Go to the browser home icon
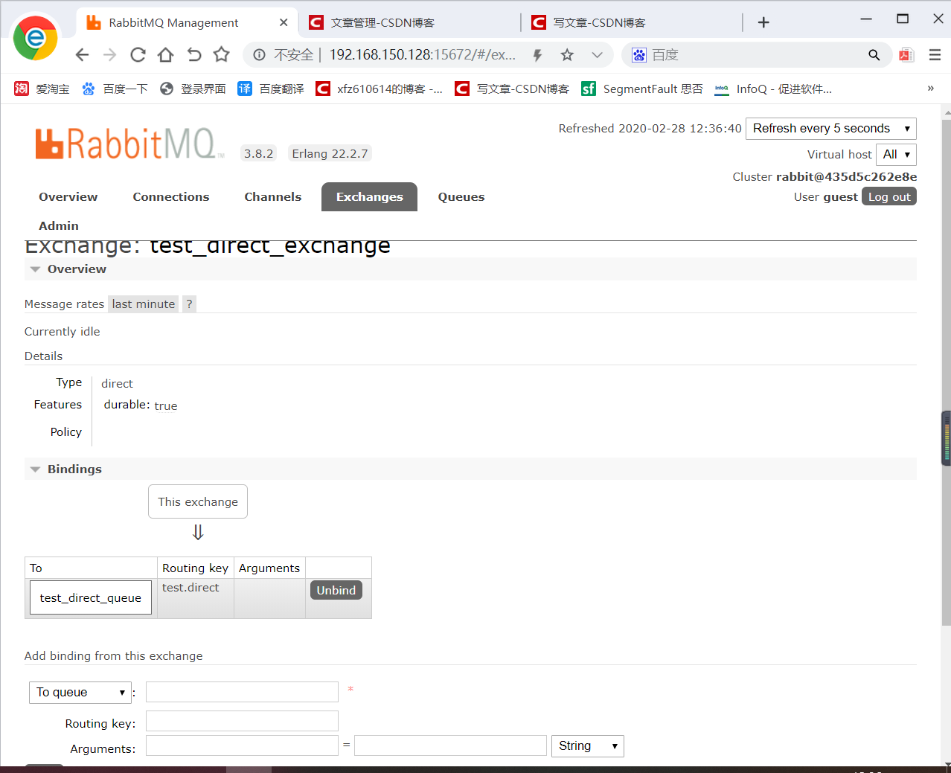The image size is (951, 773). click(x=165, y=55)
